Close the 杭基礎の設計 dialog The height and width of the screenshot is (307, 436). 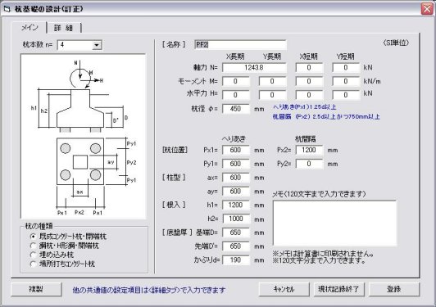(427, 9)
